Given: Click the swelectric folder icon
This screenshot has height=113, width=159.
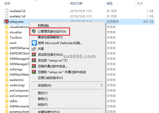Looking at the screenshot, I should [7, 80].
